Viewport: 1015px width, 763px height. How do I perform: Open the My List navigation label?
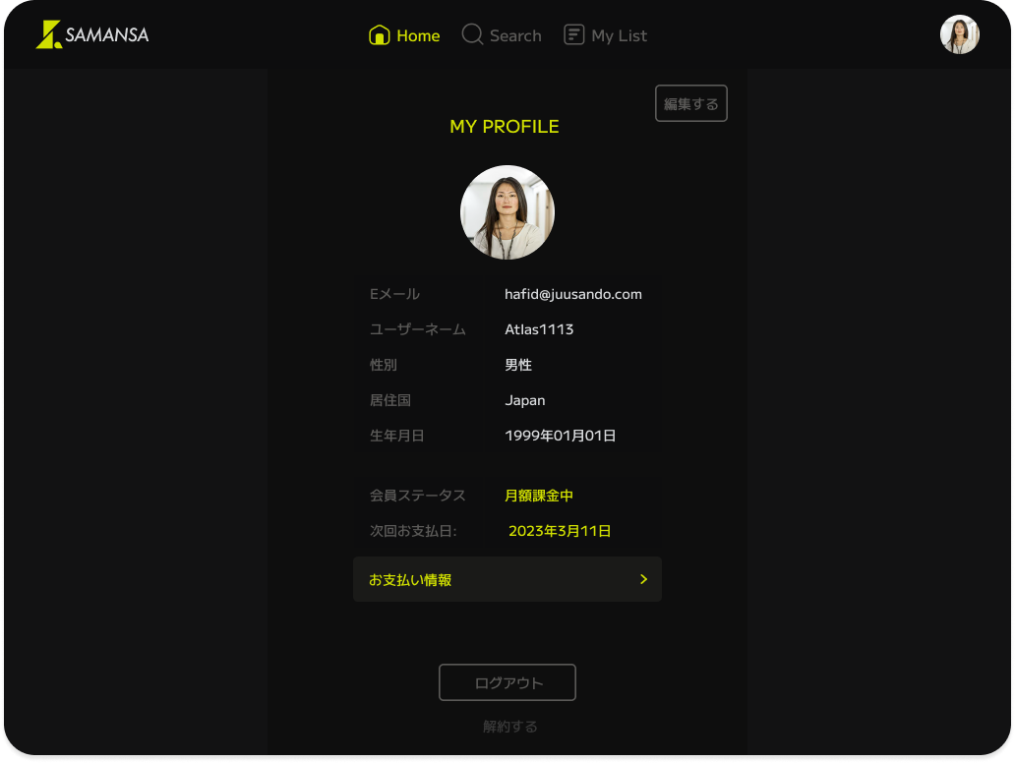[619, 35]
